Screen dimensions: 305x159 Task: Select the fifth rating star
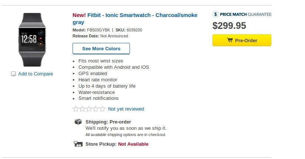click(x=102, y=109)
